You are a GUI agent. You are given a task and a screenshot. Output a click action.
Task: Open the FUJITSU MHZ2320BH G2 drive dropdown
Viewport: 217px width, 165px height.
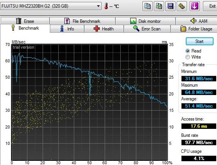pyautogui.click(x=51, y=6)
